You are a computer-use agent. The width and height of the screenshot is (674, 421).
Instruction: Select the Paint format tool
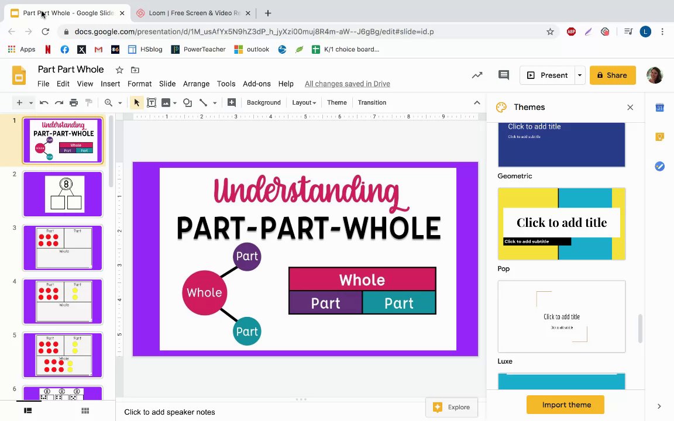(x=88, y=103)
